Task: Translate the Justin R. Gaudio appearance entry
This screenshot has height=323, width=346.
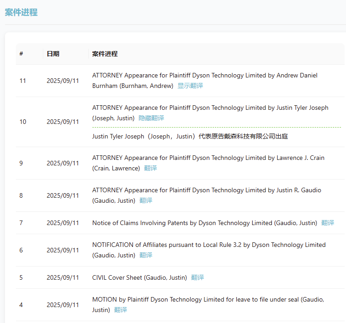Action: click(x=146, y=200)
